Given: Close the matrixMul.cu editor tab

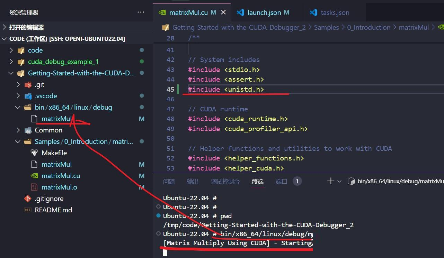Looking at the screenshot, I should tap(223, 12).
